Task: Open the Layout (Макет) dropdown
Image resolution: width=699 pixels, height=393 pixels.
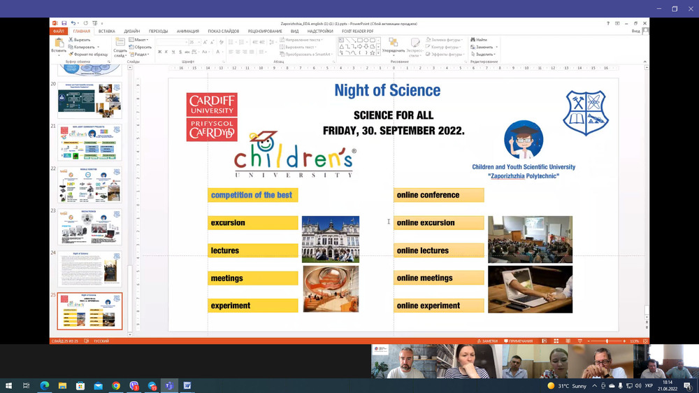Action: pyautogui.click(x=140, y=40)
